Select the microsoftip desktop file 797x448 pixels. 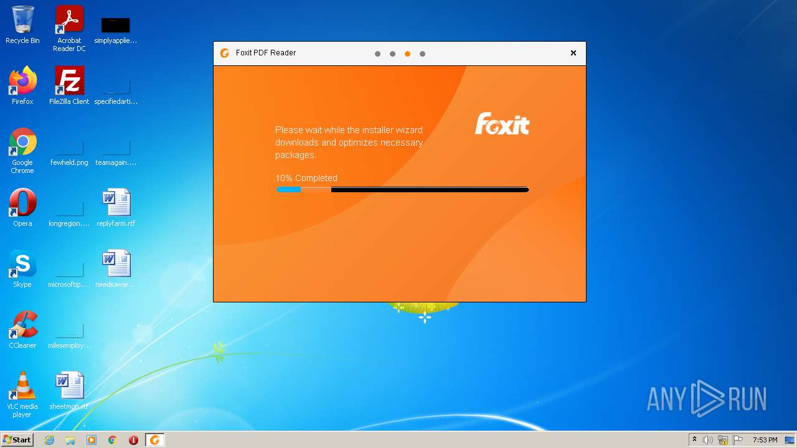[69, 274]
